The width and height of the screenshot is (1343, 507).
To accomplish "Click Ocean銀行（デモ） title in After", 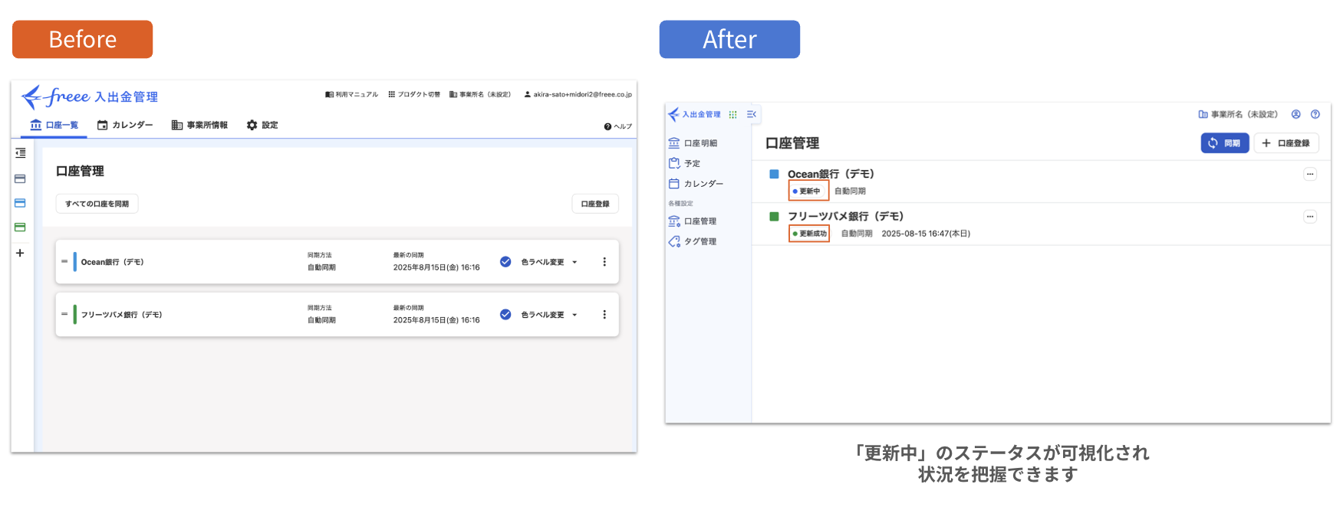I will coord(831,174).
